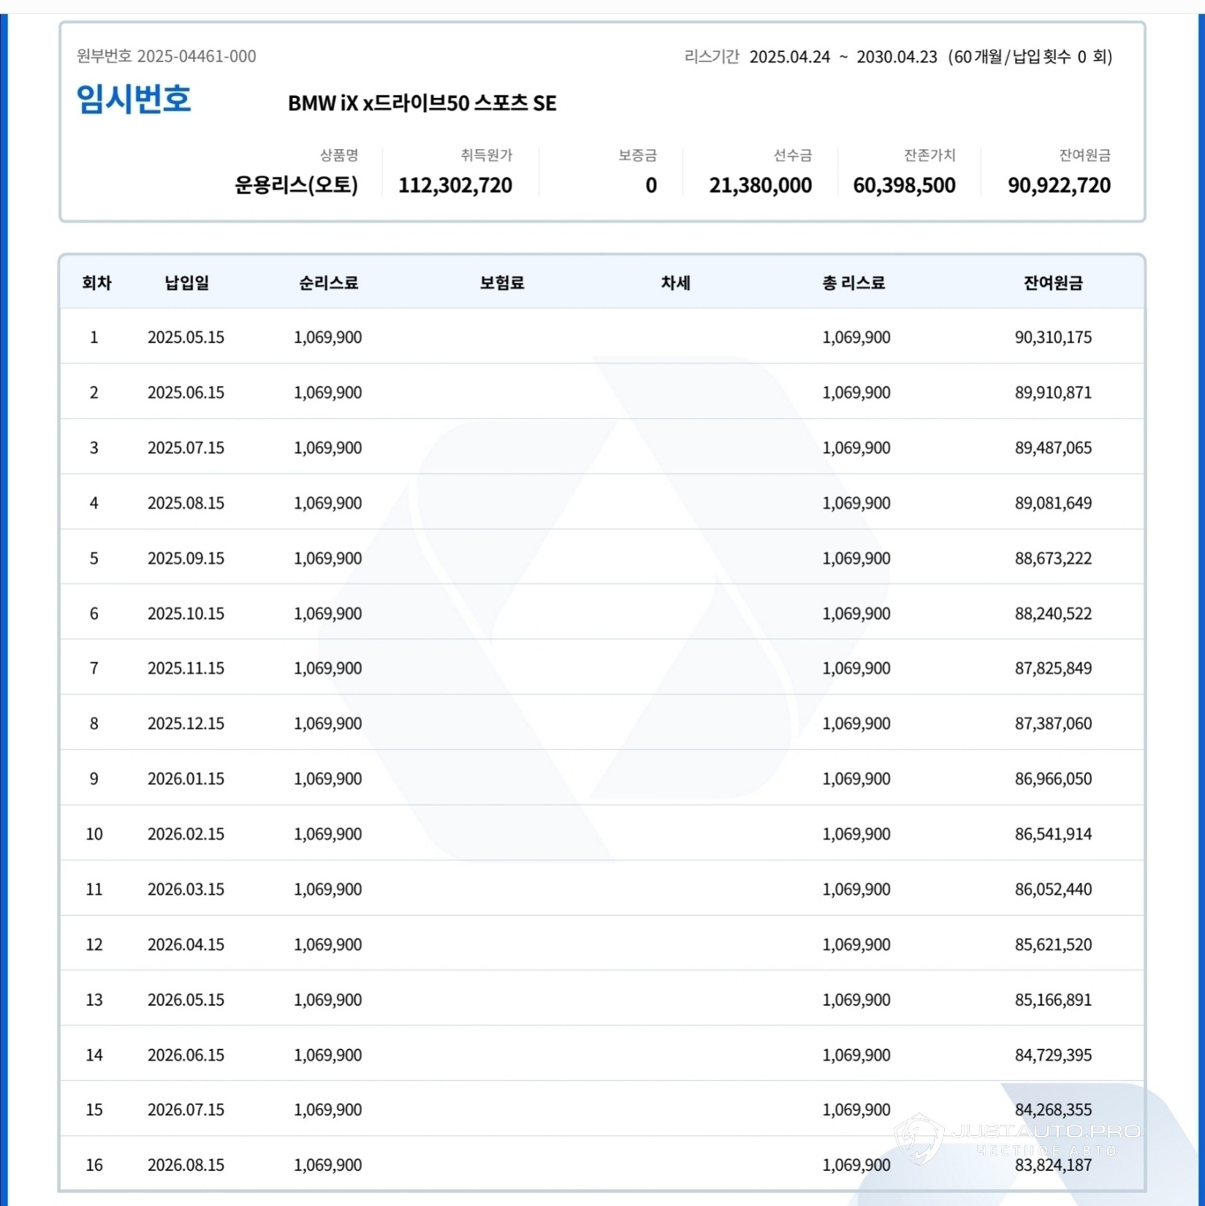Click the lease start date 2025.04.24
Image resolution: width=1205 pixels, height=1206 pixels.
point(790,57)
